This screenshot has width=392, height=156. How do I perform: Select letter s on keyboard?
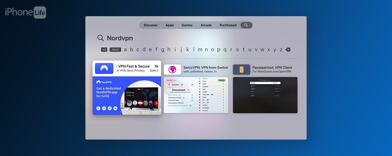click(237, 50)
